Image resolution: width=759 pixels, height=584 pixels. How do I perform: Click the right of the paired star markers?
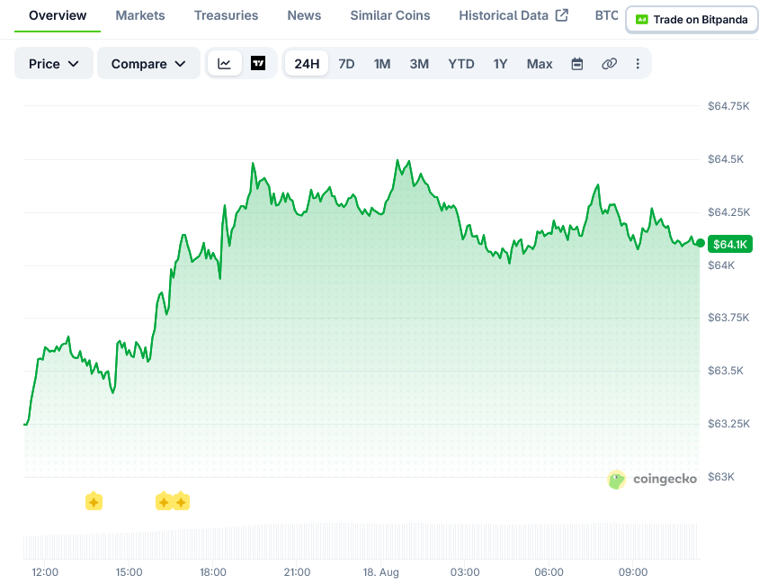[181, 502]
